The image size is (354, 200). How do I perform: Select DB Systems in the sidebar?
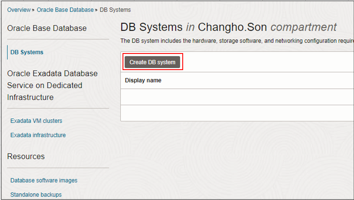point(27,52)
